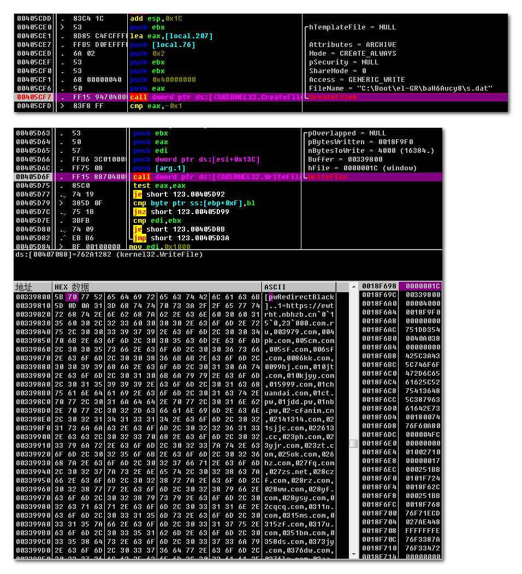Select stack entry at 0018F6D8 value 76F60A80
This screenshot has height=574, width=522.
point(401,426)
